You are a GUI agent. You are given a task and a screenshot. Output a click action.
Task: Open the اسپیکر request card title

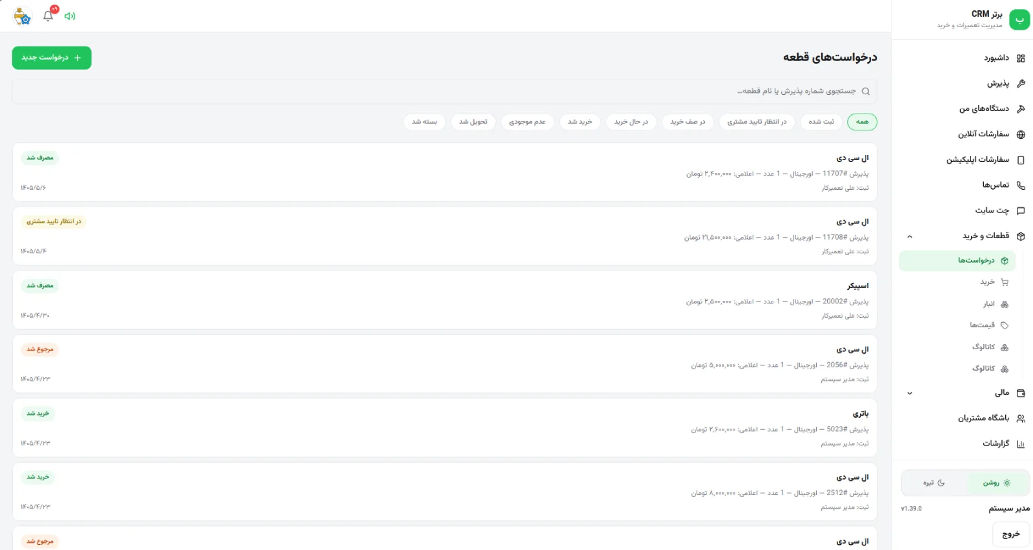858,286
